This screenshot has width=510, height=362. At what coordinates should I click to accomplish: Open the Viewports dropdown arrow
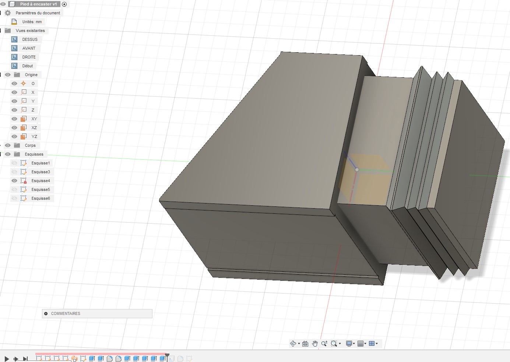point(377,344)
